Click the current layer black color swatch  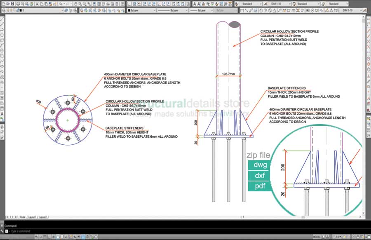tap(20, 10)
